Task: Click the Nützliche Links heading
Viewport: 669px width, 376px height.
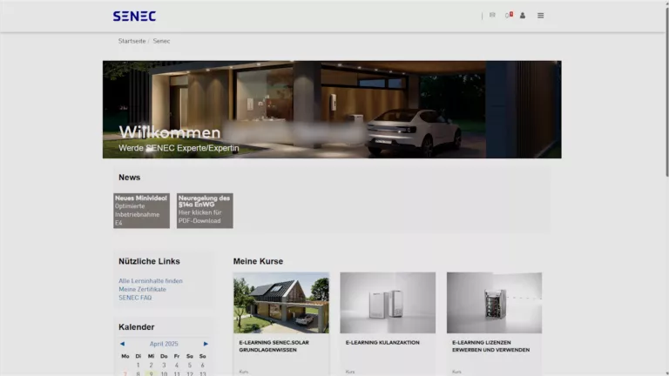Action: click(x=149, y=261)
